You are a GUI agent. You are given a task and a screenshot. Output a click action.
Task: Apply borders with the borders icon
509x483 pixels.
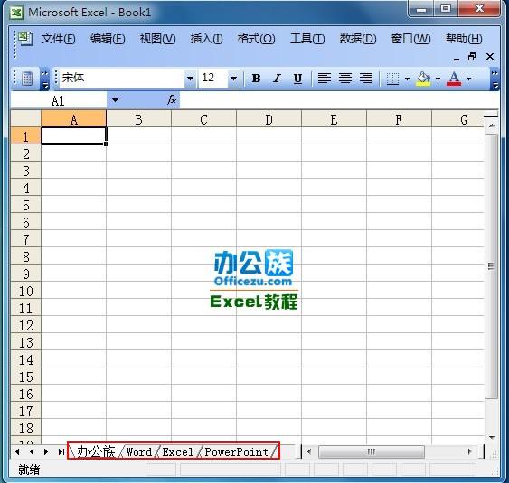pyautogui.click(x=392, y=79)
